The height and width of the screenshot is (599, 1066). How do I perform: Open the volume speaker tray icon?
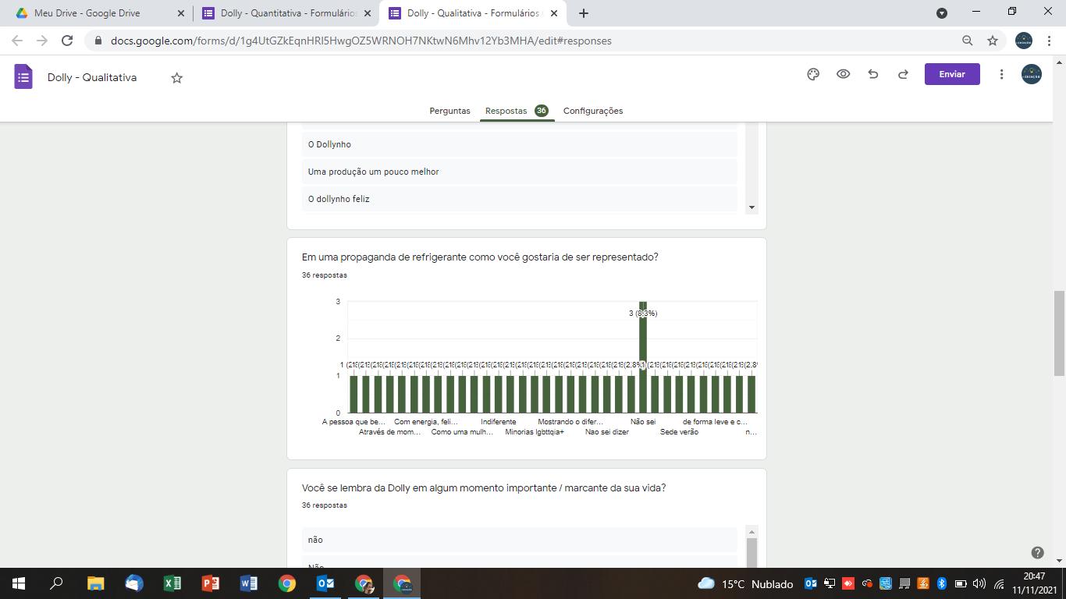[979, 583]
